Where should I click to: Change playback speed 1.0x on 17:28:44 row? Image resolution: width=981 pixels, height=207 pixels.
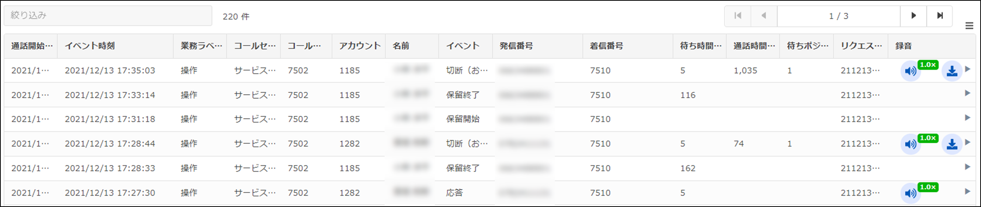tap(928, 138)
